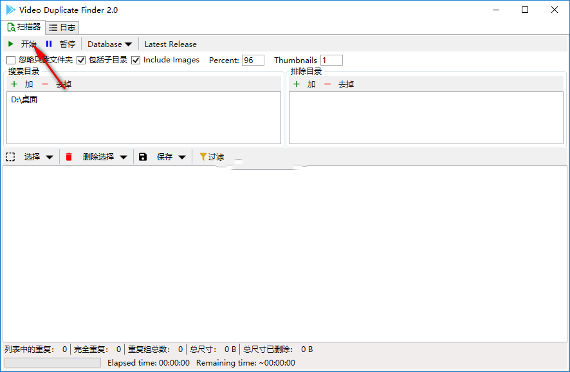This screenshot has height=372, width=570.
Task: Click the green play Start icon
Action: [10, 44]
